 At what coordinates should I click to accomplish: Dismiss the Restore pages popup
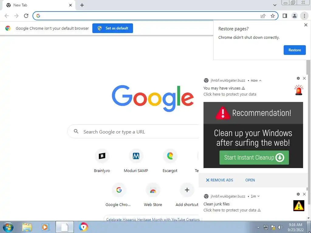tap(306, 25)
